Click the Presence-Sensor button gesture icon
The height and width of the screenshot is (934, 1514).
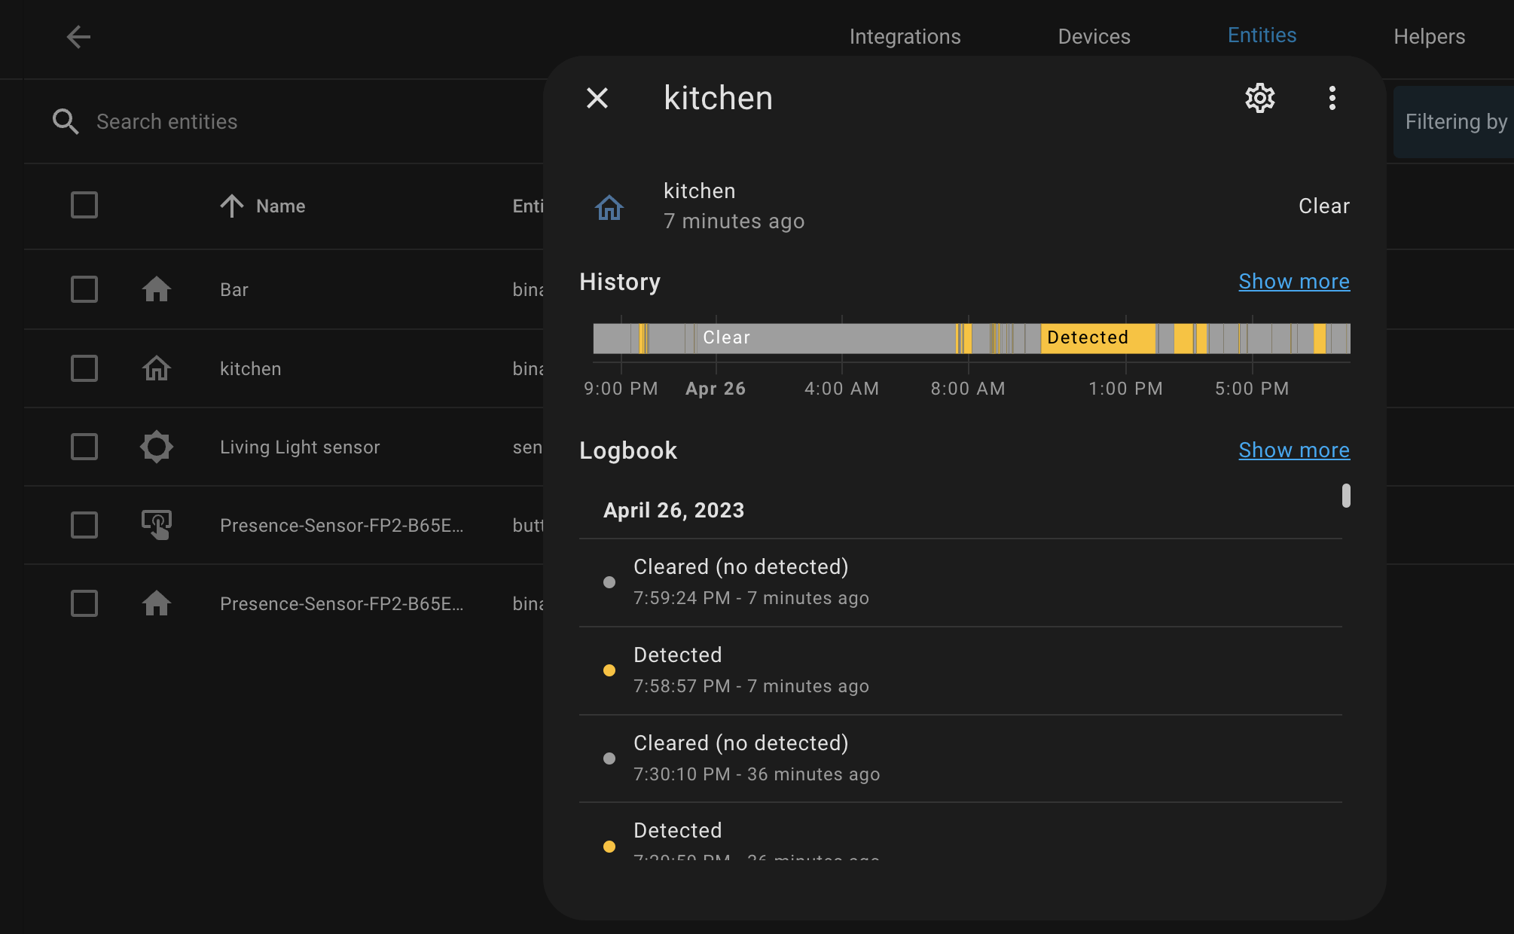pos(157,525)
